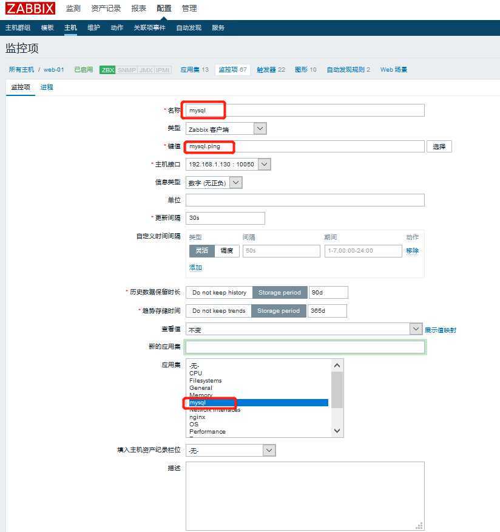500x532 pixels.
Task: Switch to the 进程 tab
Action: pos(47,87)
